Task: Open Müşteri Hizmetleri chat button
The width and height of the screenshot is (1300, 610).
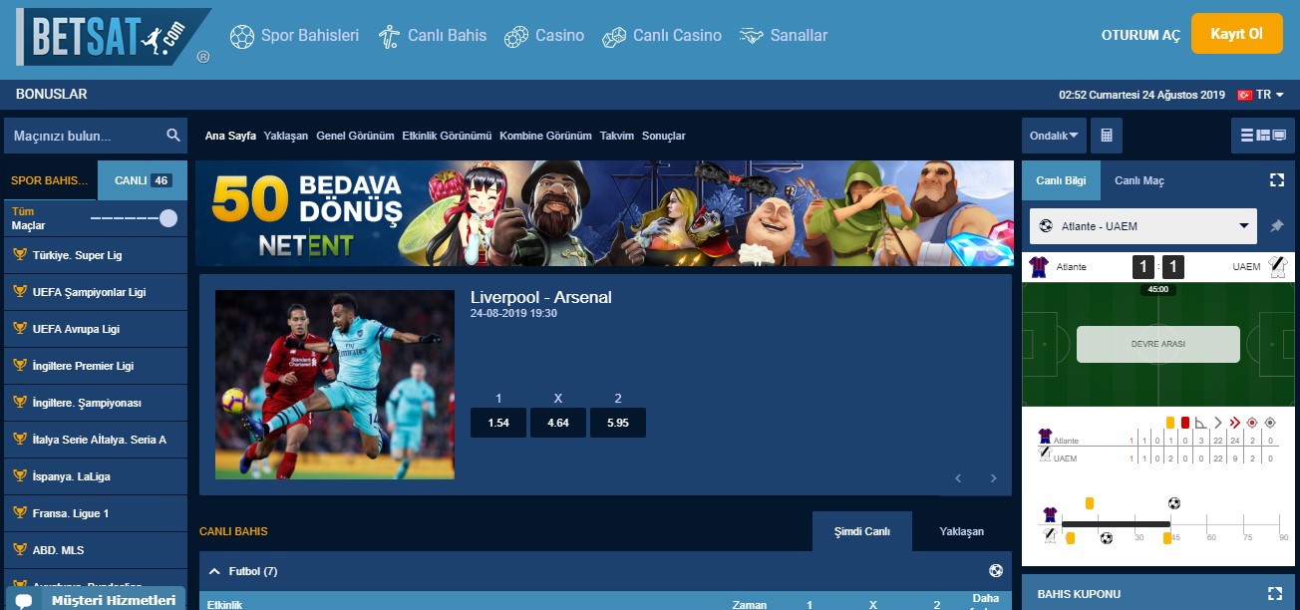Action: coord(97,600)
